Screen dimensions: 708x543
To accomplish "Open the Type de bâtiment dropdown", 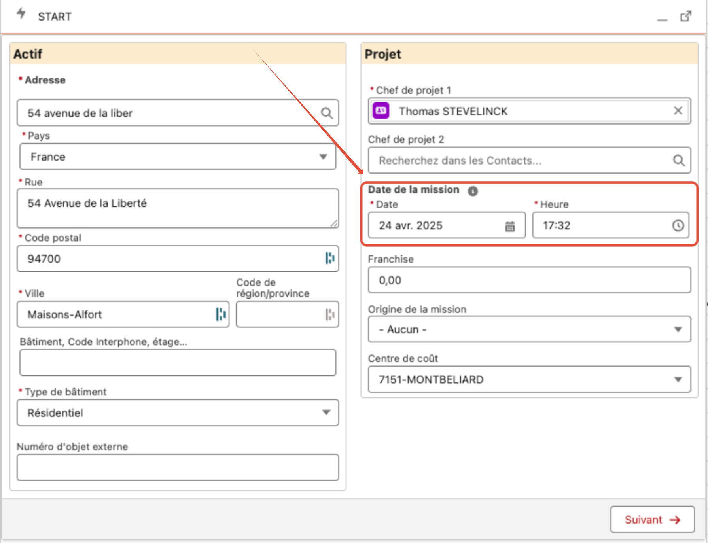I will pyautogui.click(x=178, y=412).
